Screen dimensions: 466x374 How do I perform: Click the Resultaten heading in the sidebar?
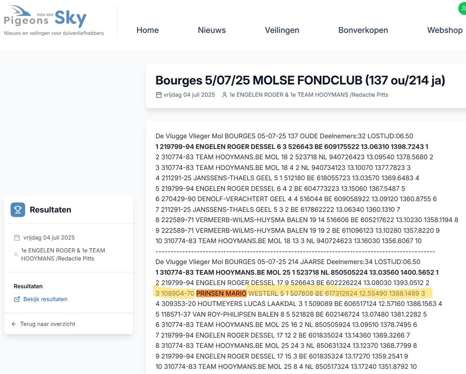click(x=50, y=210)
